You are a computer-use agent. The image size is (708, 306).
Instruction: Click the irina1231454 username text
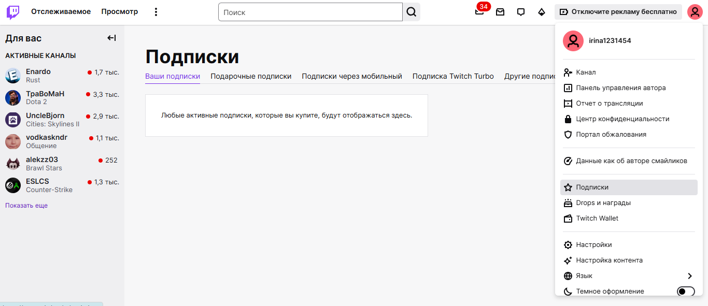tap(610, 41)
